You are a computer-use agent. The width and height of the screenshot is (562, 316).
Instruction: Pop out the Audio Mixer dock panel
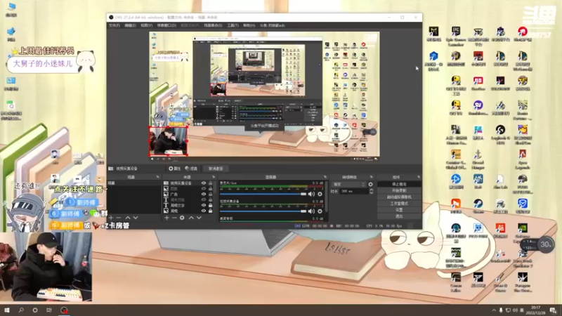click(325, 177)
